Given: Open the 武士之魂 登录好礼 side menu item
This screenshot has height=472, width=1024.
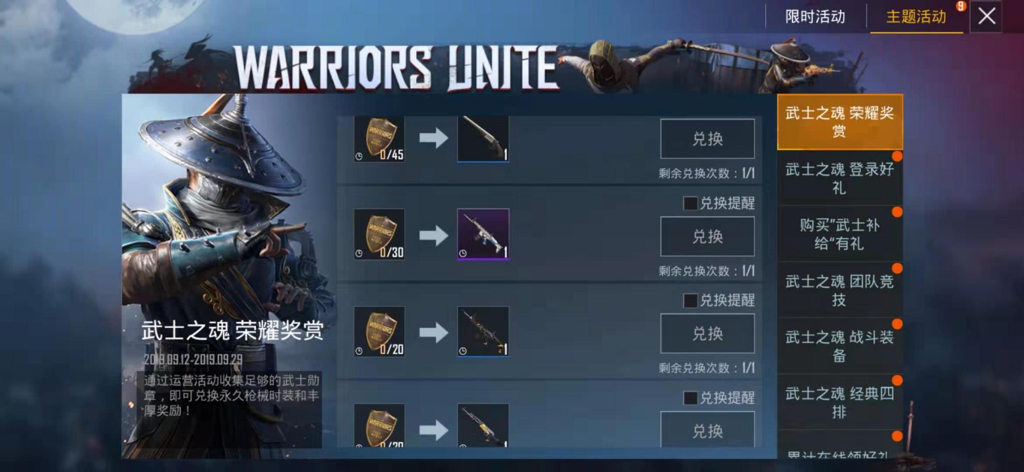Looking at the screenshot, I should tap(840, 178).
